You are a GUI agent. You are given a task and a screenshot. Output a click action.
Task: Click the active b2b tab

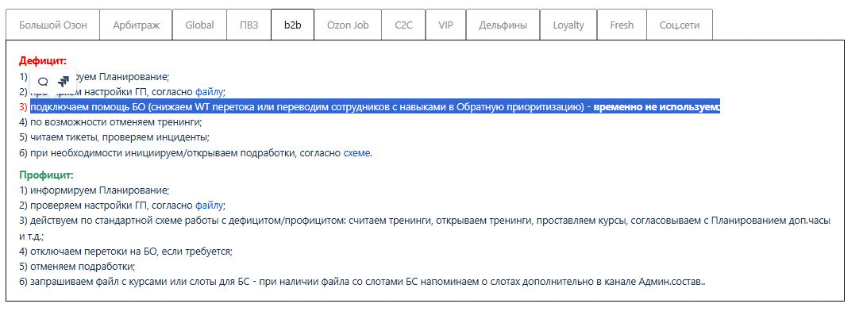coord(292,25)
